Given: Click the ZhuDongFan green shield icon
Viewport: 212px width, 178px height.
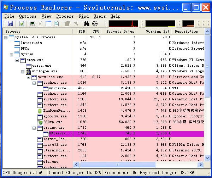Looking at the screenshot, I should [40, 111].
